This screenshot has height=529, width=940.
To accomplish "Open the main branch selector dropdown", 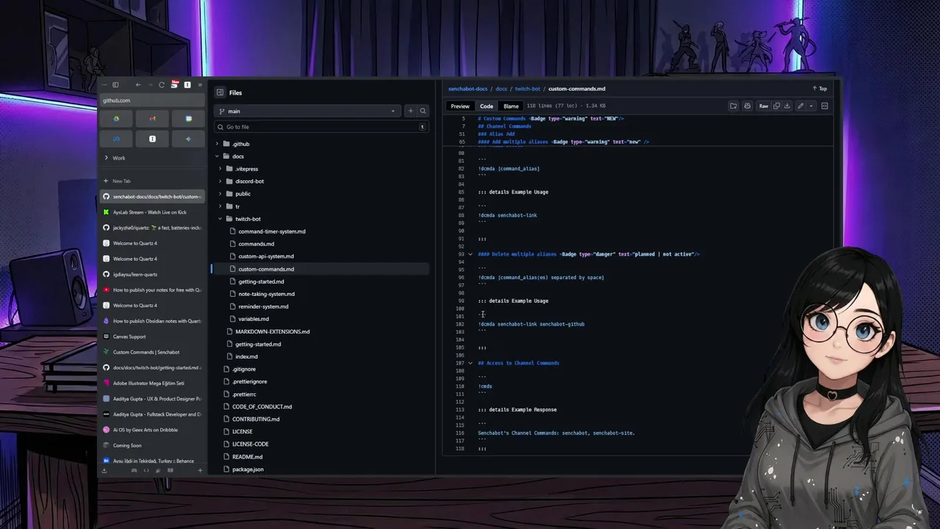I will coord(307,111).
